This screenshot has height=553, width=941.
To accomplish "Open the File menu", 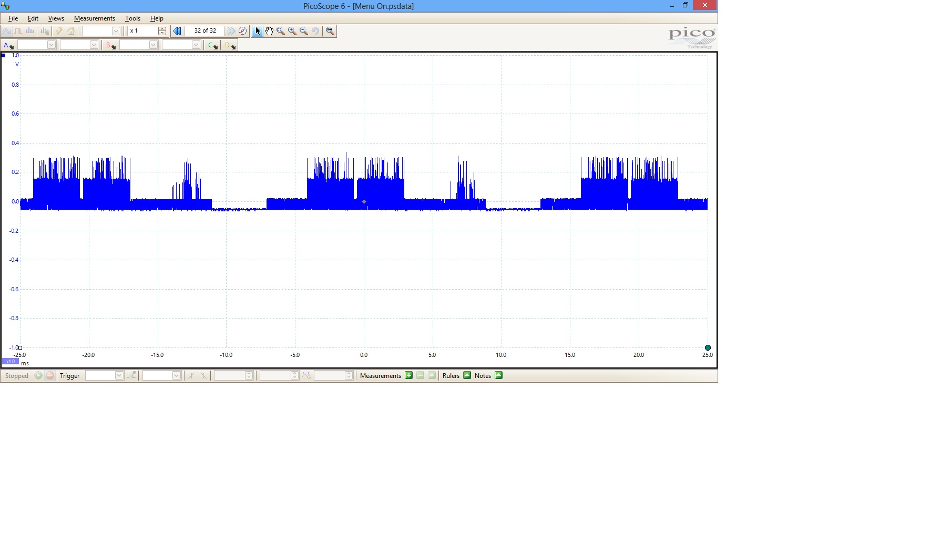I will click(x=13, y=18).
